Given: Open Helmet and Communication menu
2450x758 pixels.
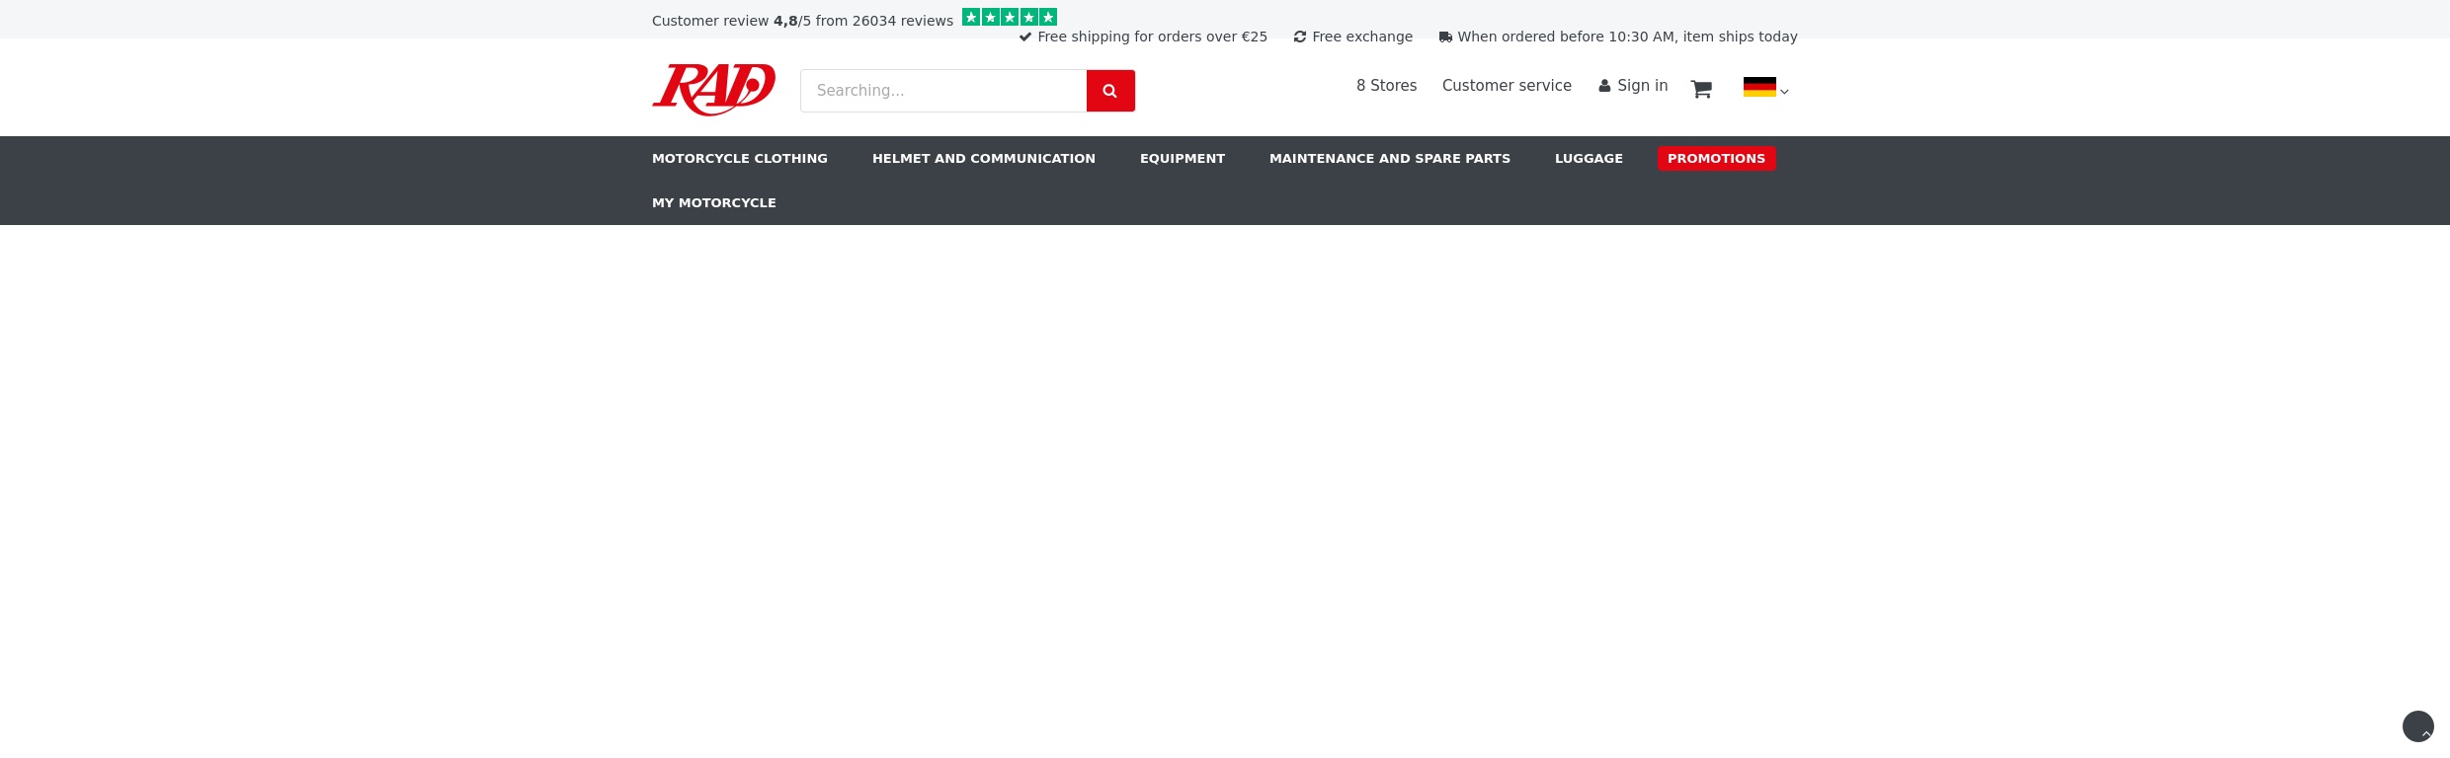Looking at the screenshot, I should (983, 158).
